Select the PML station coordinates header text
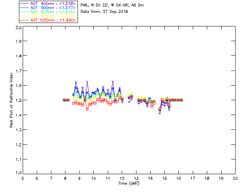 112,5
